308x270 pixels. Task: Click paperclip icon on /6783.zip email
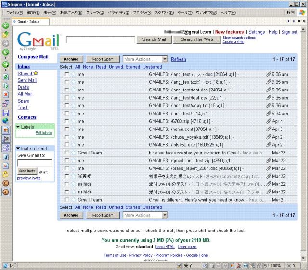pyautogui.click(x=269, y=121)
